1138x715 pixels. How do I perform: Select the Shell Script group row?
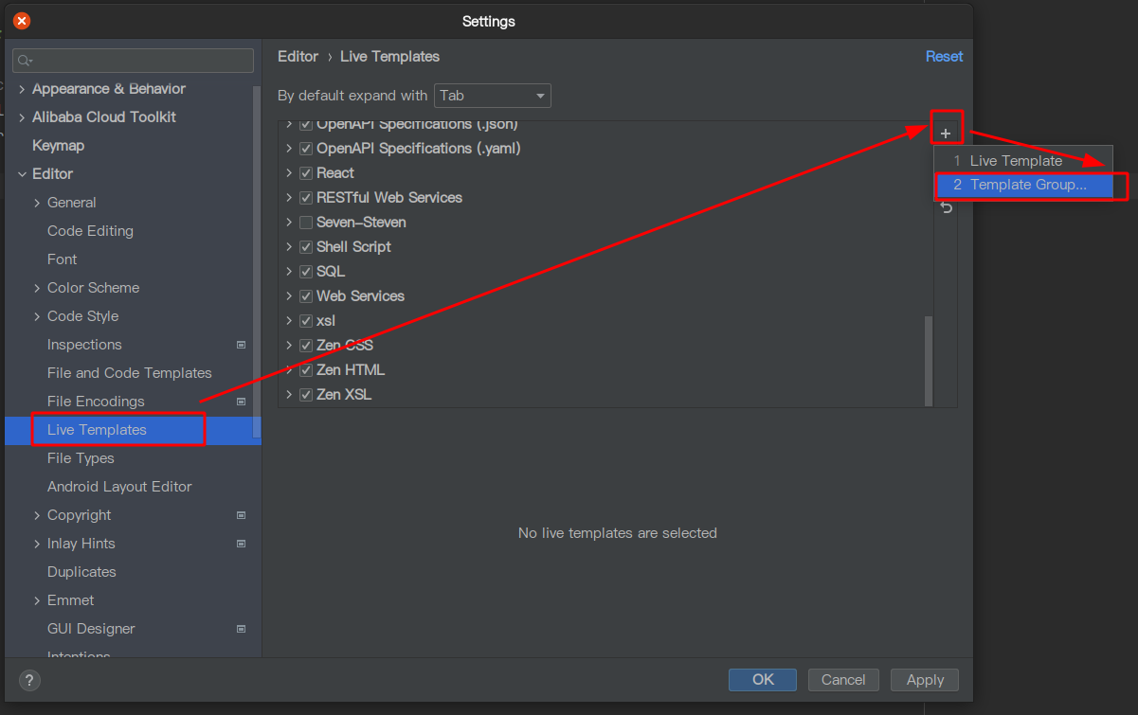606,247
